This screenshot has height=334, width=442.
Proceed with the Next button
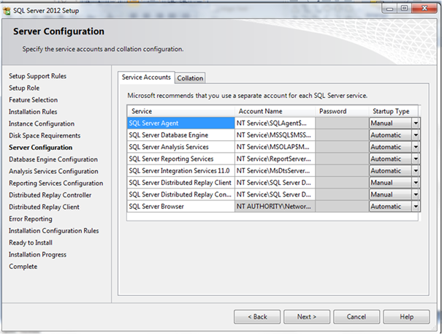click(307, 316)
